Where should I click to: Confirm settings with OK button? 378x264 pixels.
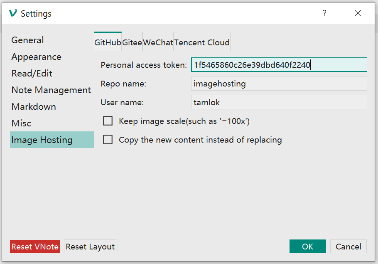click(308, 247)
